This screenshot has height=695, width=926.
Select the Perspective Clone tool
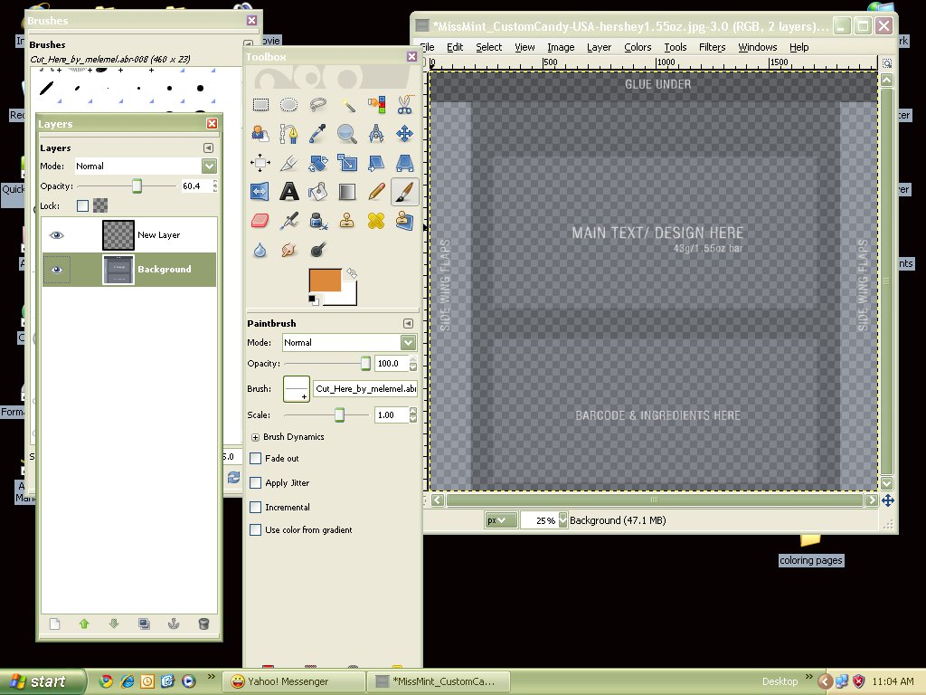(404, 221)
